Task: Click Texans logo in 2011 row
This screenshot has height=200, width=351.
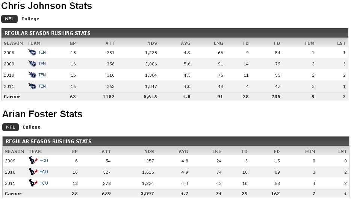Action: (x=33, y=183)
